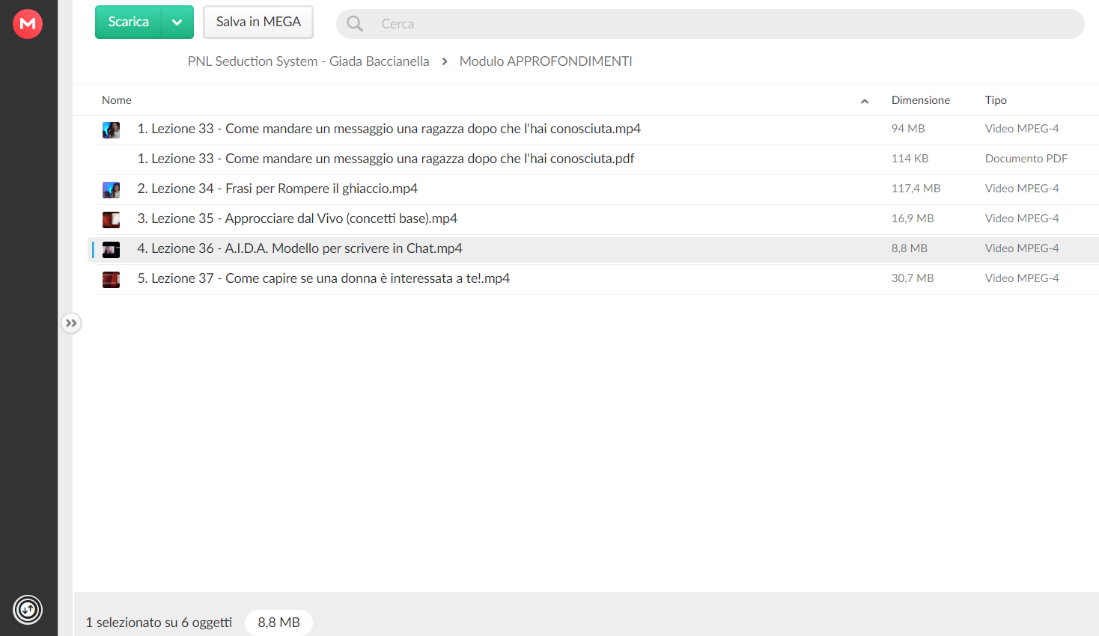Go to PNL Seduction System breadcrumb folder
This screenshot has width=1099, height=636.
pos(308,61)
